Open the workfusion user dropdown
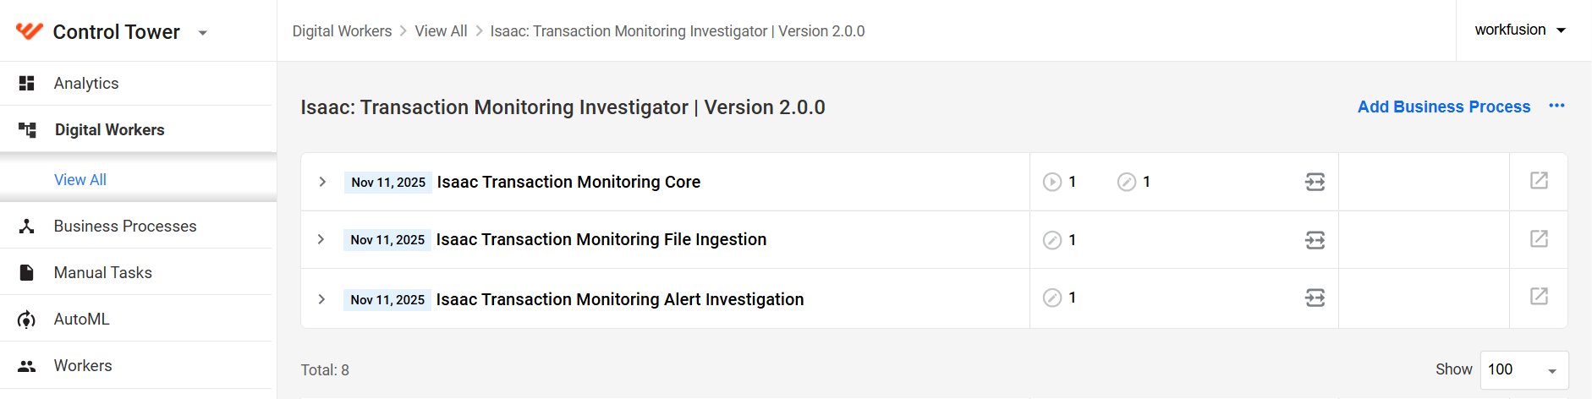The image size is (1592, 399). click(x=1521, y=30)
